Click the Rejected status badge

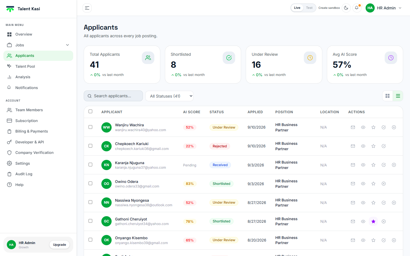pyautogui.click(x=220, y=146)
